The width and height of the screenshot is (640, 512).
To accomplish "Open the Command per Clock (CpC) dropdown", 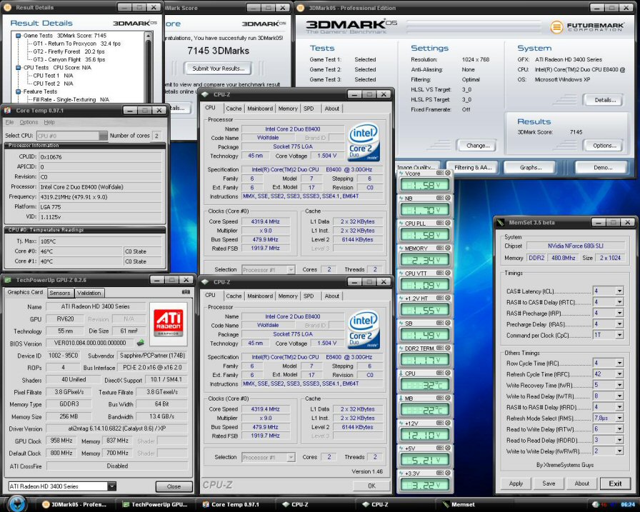I will [x=619, y=335].
